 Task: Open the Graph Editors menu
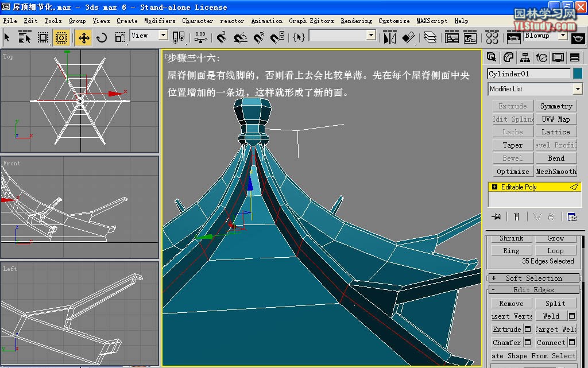tap(311, 21)
